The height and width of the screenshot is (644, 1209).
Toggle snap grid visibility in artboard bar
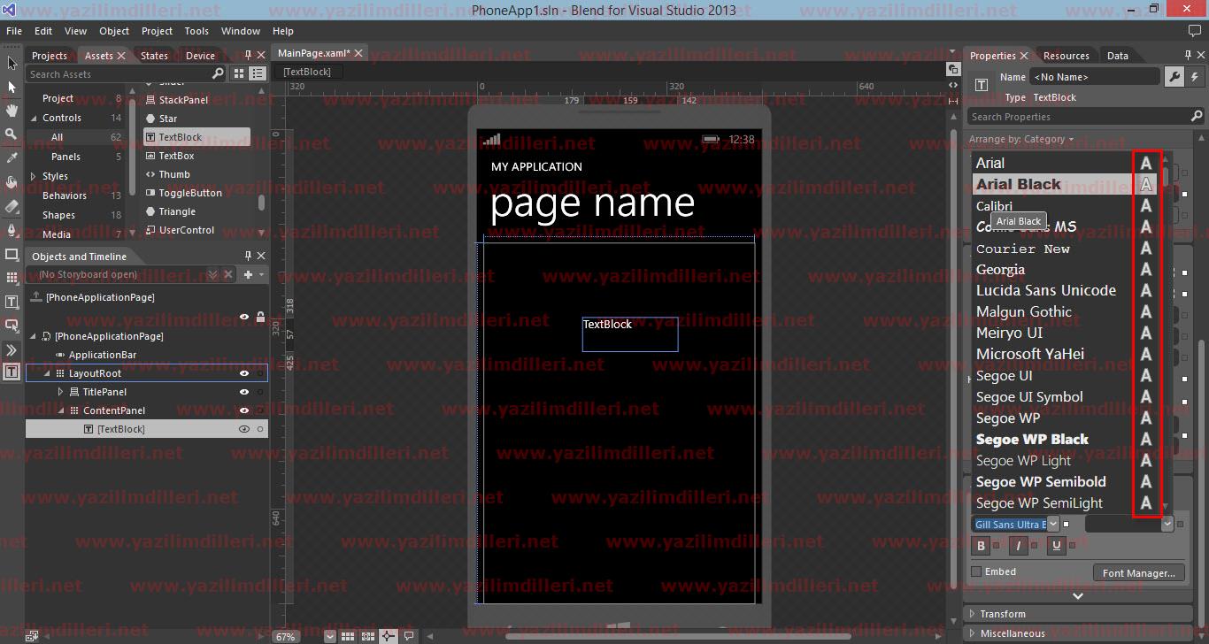pos(348,636)
